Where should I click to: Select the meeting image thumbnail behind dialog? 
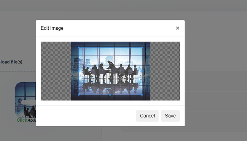click(25, 100)
